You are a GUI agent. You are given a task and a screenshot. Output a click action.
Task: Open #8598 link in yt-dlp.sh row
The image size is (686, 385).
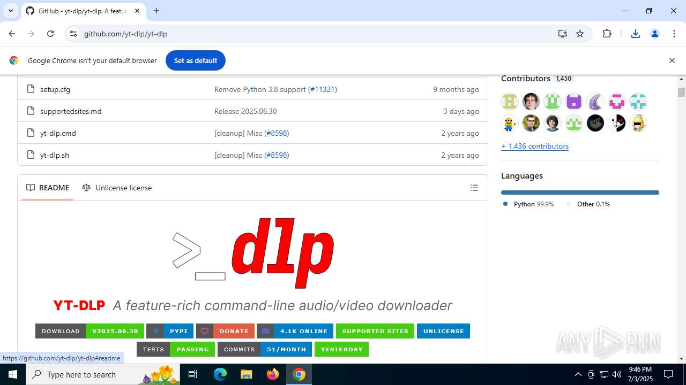277,155
